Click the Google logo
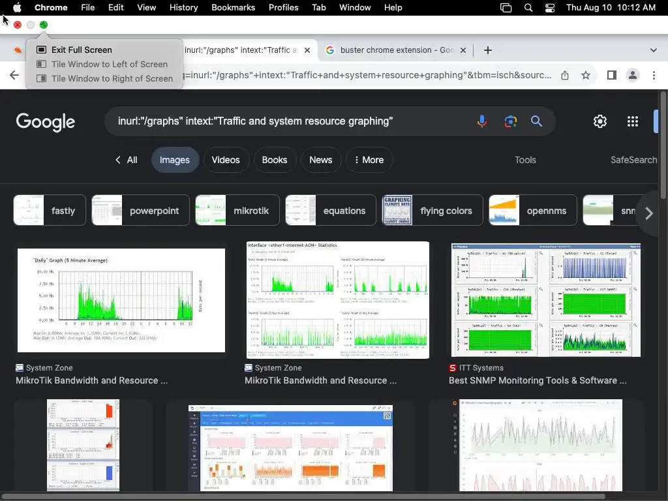The width and height of the screenshot is (668, 501). point(46,122)
